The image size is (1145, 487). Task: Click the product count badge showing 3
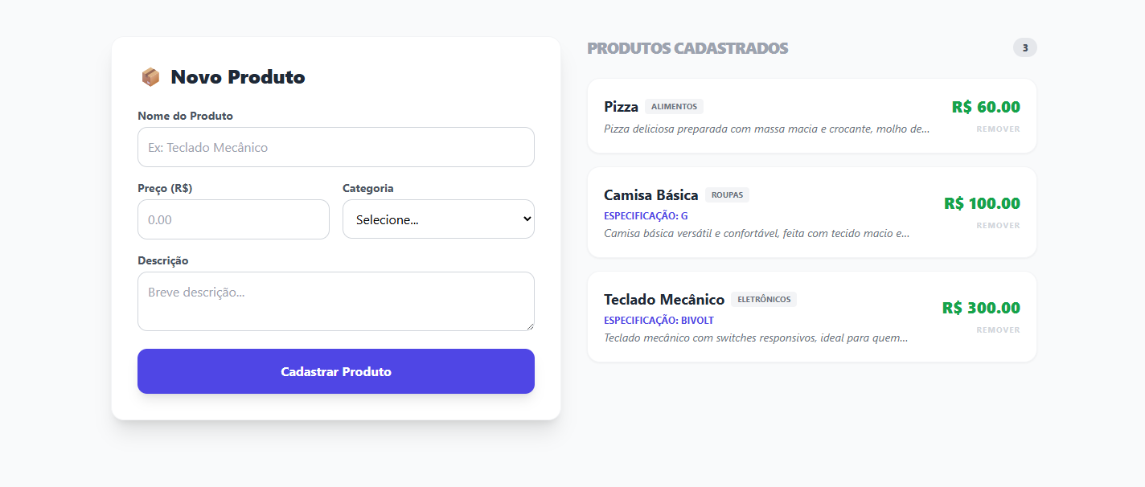[1024, 48]
